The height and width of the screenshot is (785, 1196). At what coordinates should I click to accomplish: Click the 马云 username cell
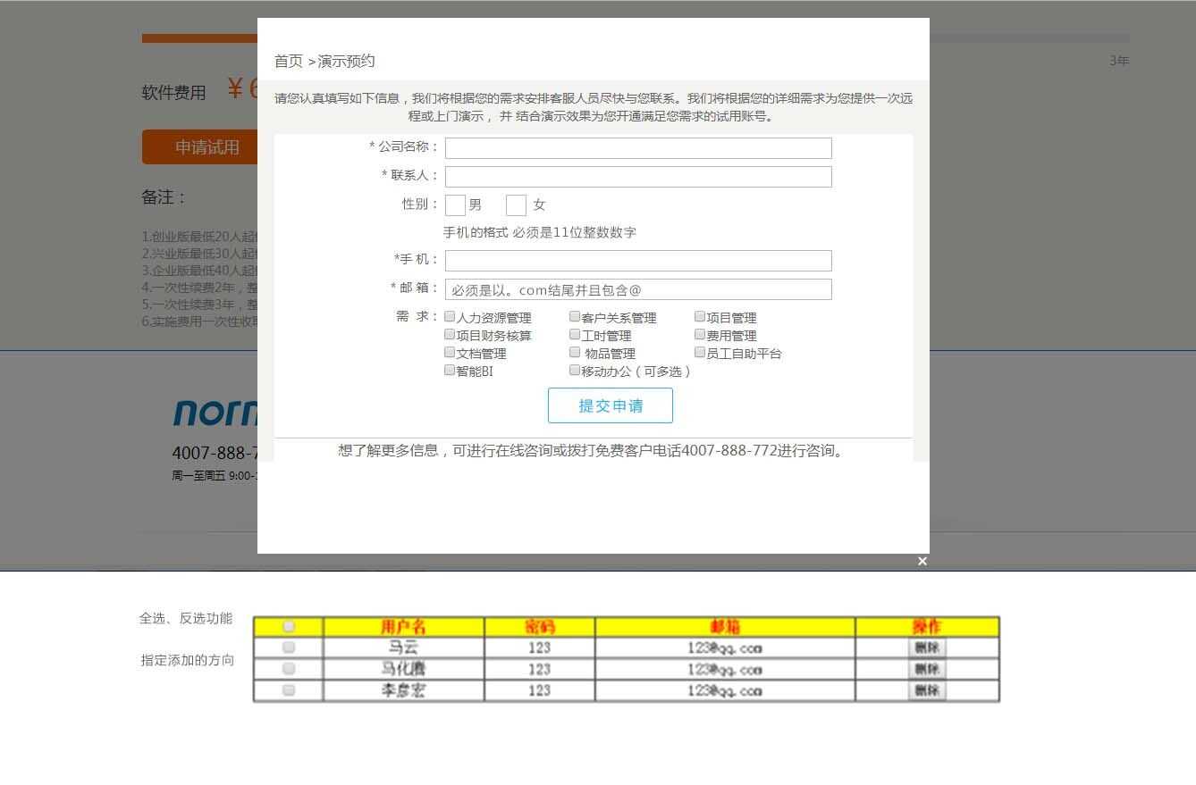coord(404,647)
